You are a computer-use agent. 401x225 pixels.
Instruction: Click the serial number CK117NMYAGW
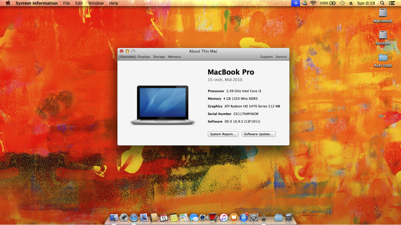point(246,114)
